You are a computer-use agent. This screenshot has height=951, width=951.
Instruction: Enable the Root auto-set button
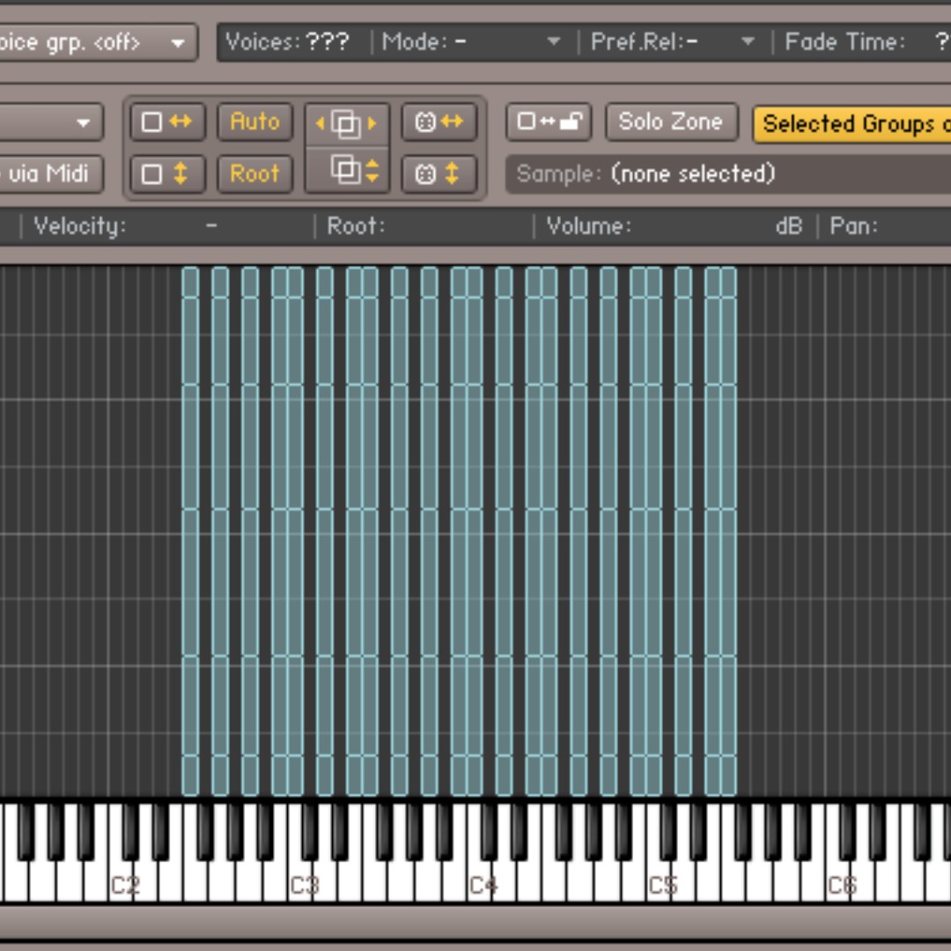(x=254, y=174)
